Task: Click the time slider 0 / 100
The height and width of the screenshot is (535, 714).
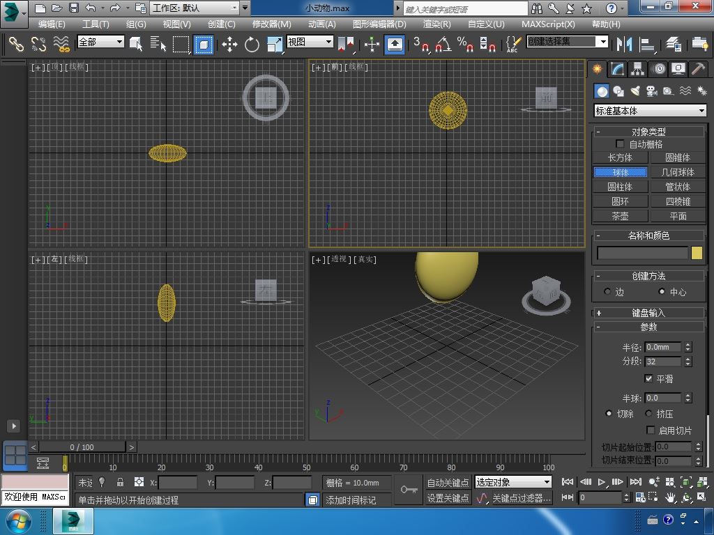Action: [82, 447]
